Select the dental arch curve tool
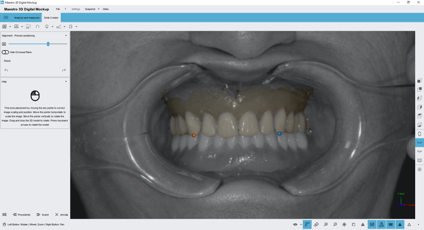424x230 pixels. (x=37, y=27)
